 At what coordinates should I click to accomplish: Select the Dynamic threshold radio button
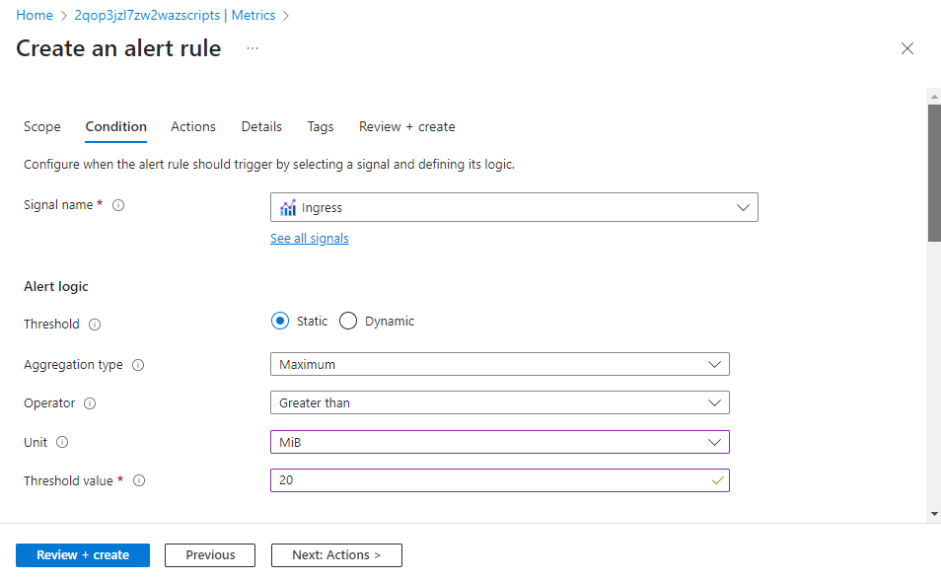coord(348,321)
